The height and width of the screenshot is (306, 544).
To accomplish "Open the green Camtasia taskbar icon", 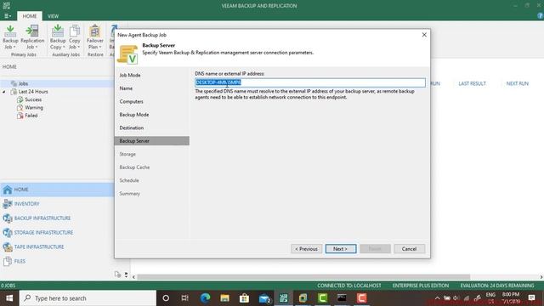I will (323, 298).
